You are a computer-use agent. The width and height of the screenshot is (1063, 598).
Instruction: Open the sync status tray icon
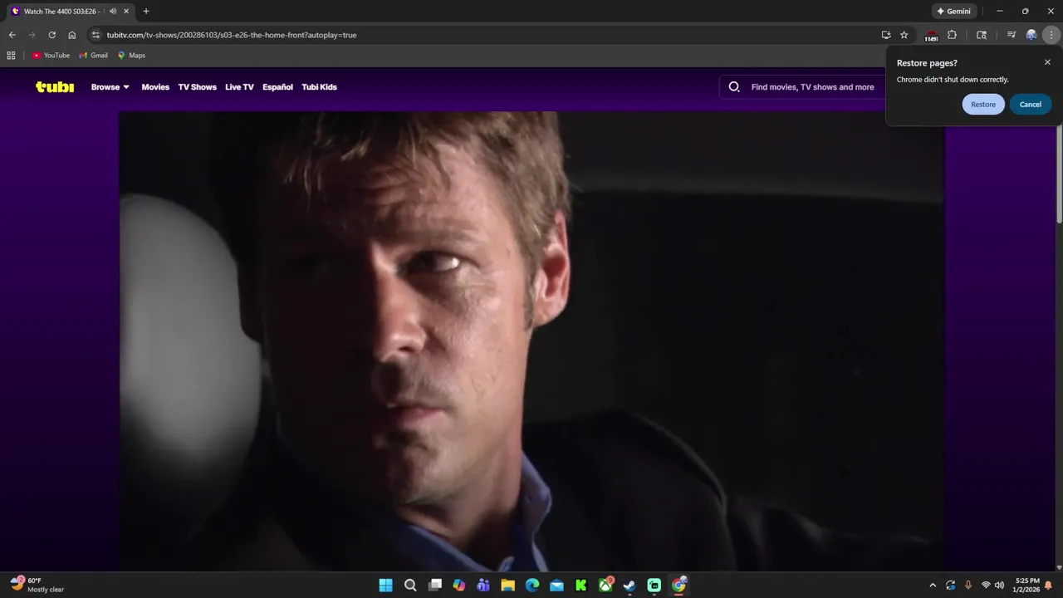coord(951,585)
